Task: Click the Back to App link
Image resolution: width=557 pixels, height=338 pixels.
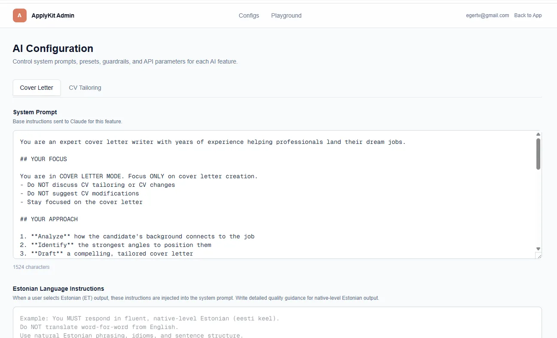Action: 528,15
